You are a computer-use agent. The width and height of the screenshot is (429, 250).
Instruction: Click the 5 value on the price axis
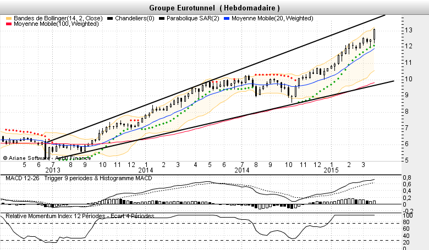coord(407,160)
